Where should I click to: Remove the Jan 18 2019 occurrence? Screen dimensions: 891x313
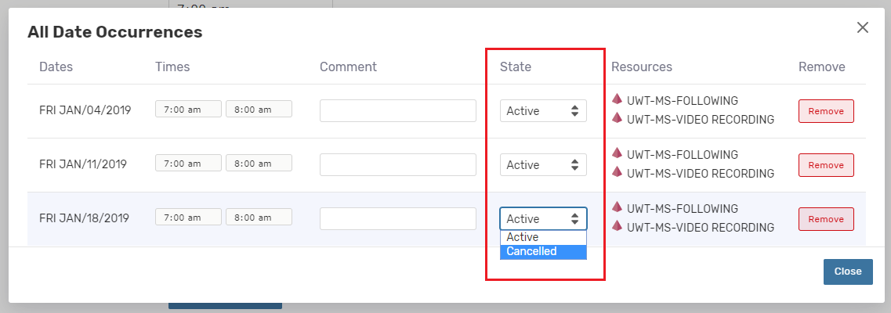coord(826,219)
